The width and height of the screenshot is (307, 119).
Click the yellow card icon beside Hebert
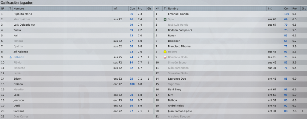[165, 52]
